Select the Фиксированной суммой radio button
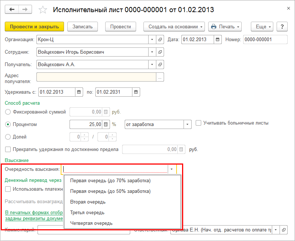 click(x=8, y=112)
